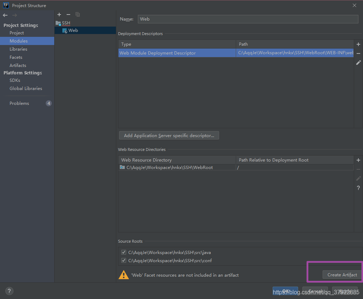Click the Type column header
This screenshot has height=299, width=363.
click(177, 44)
